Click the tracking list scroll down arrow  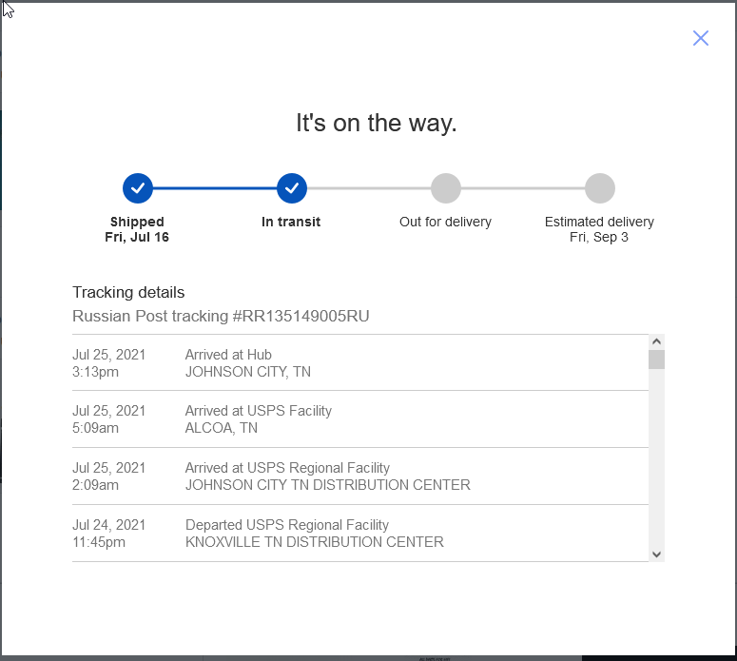[656, 554]
